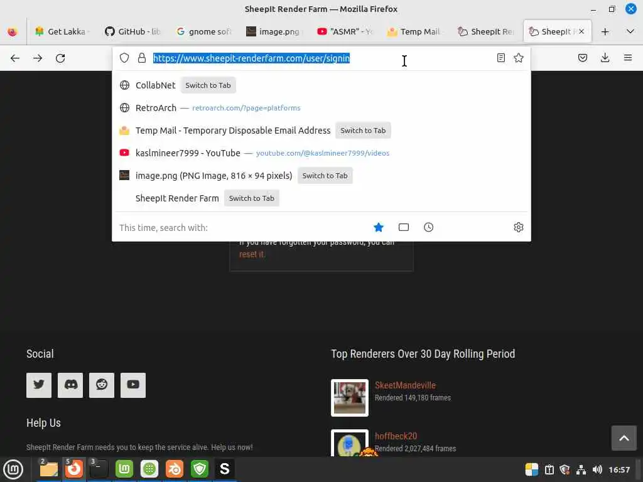Click the highlighted URL in address bar
The image size is (643, 482).
(251, 58)
